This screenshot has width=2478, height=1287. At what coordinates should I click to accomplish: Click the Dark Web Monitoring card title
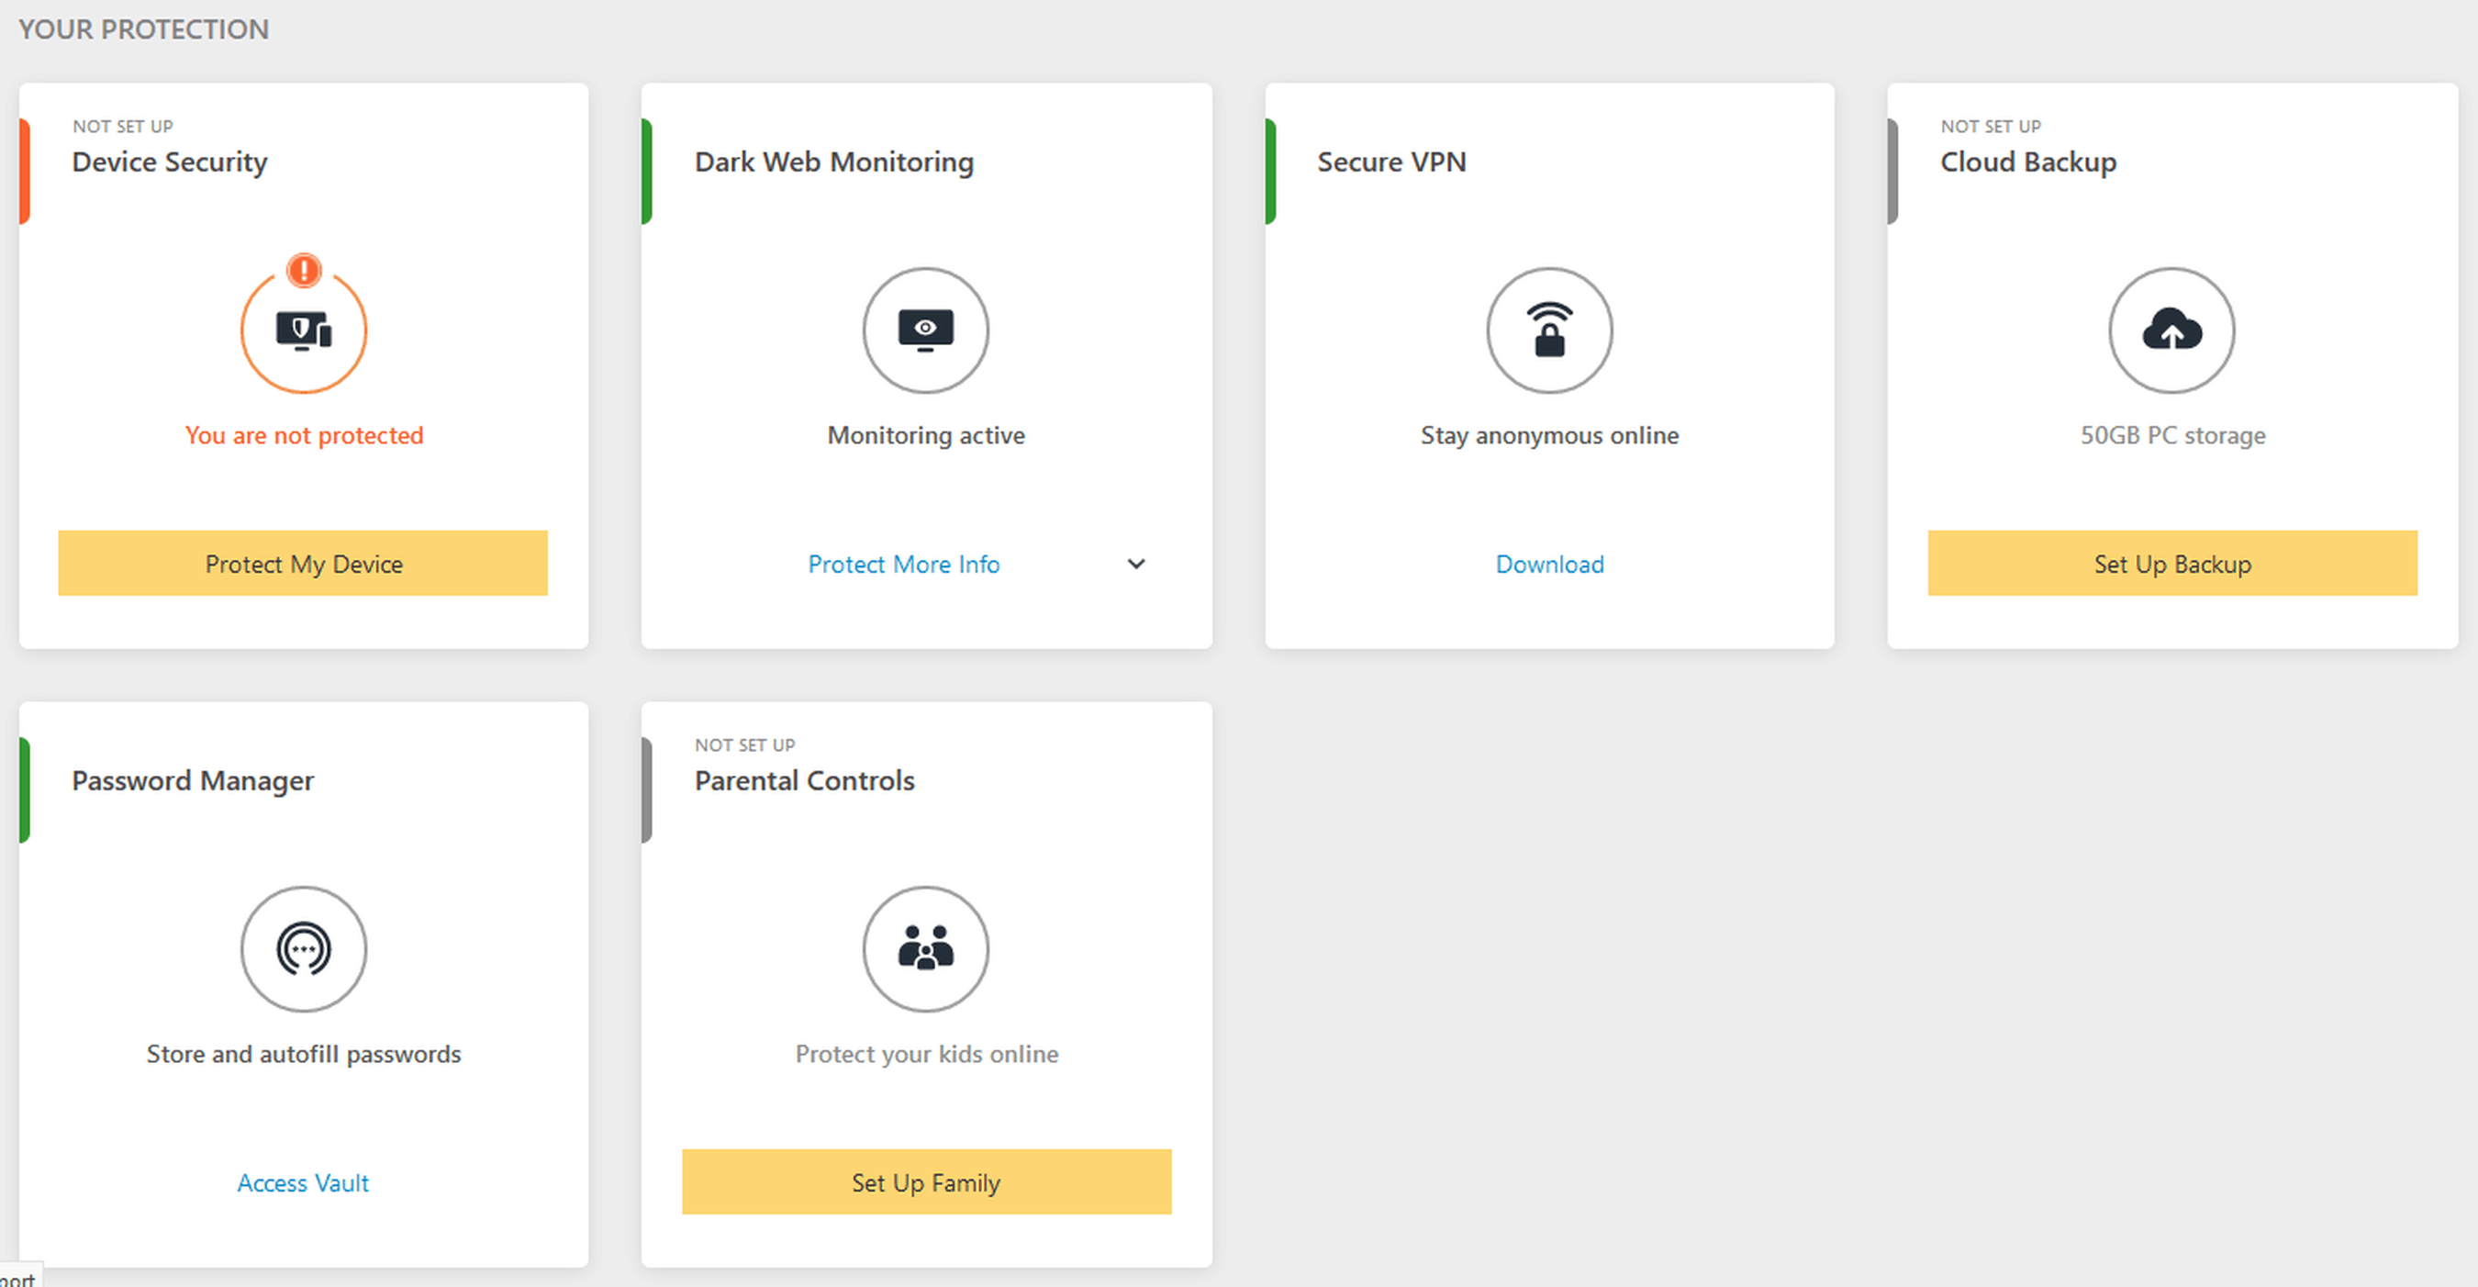(x=834, y=162)
